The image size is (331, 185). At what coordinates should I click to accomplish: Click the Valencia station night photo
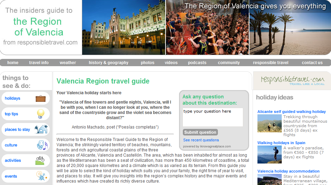click(124, 27)
